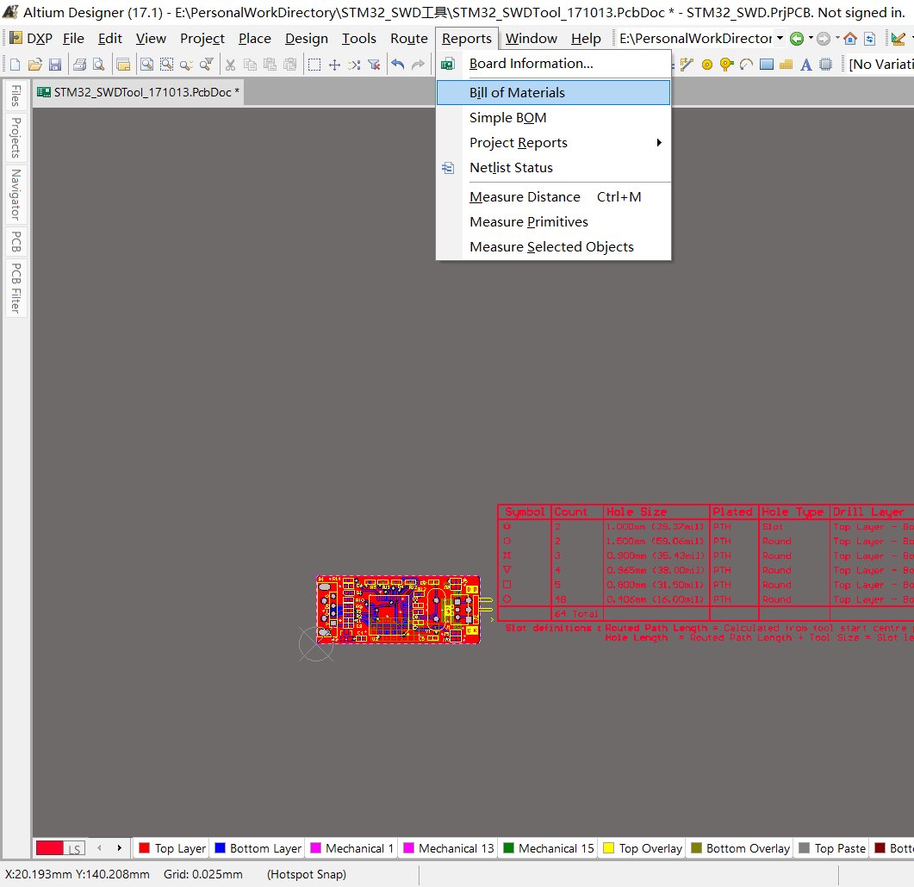Image resolution: width=914 pixels, height=887 pixels.
Task: Click the Zoom Filtered Objects icon
Action: 207,65
